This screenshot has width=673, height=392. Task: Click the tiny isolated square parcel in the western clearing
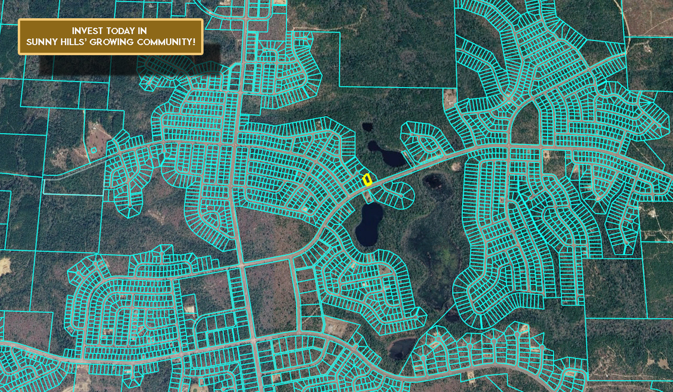tap(93, 150)
